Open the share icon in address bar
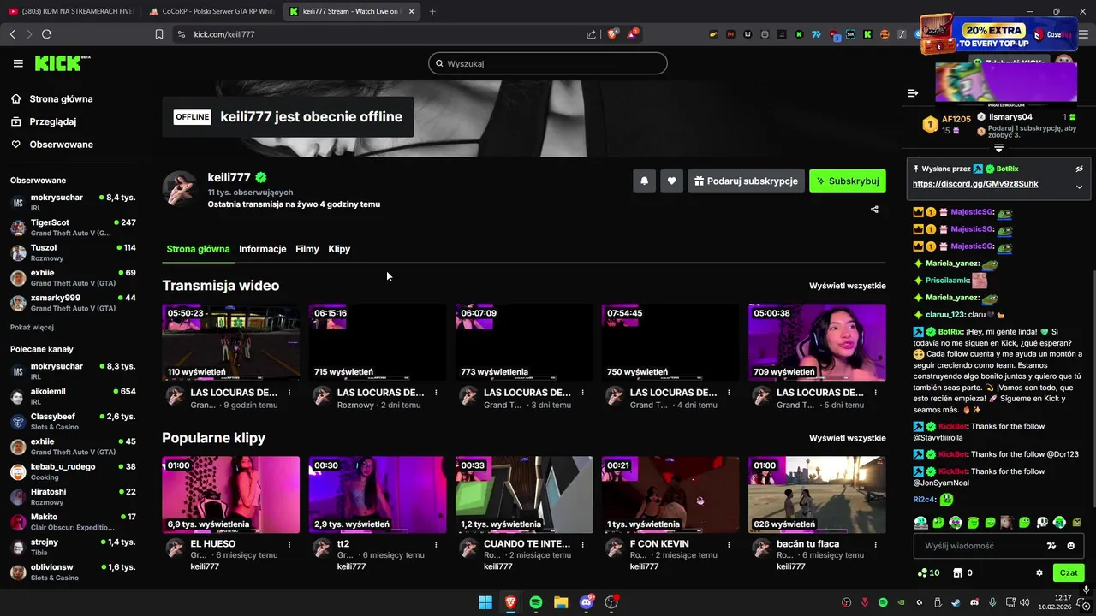Viewport: 1096px width, 616px height. [x=591, y=34]
